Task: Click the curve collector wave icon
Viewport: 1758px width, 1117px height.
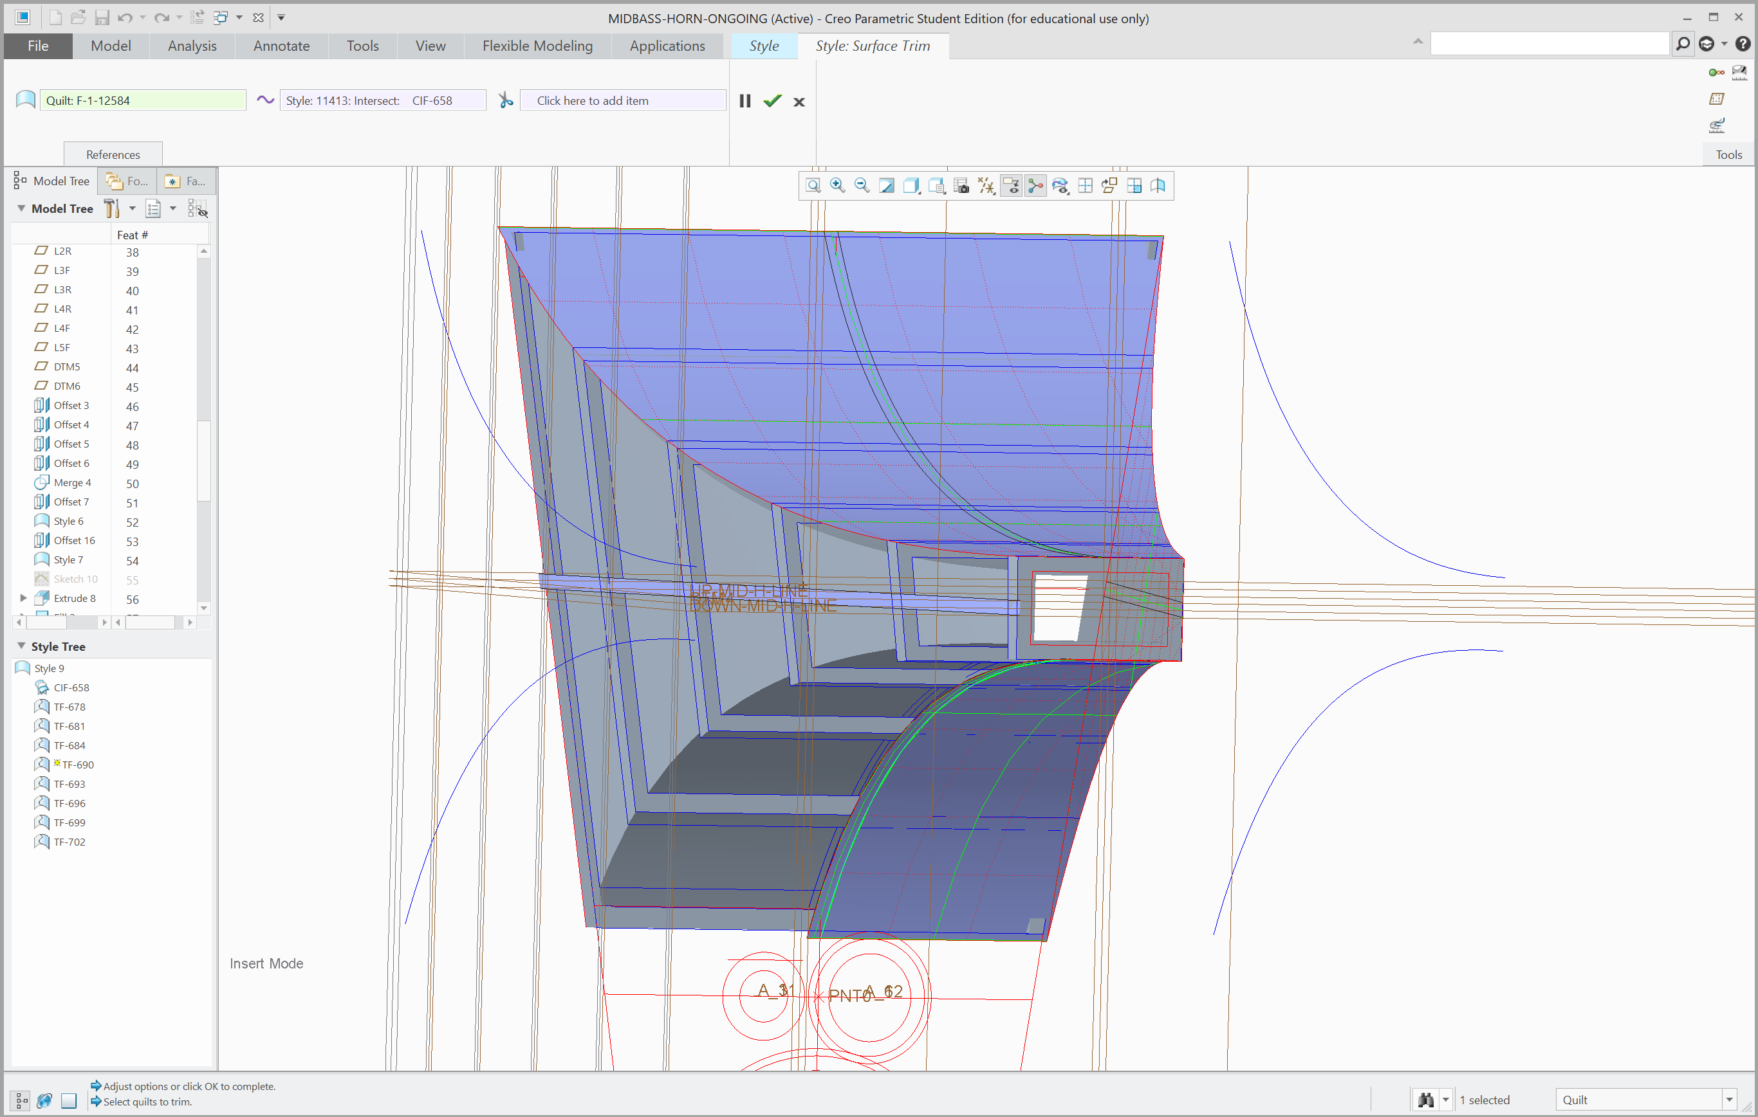Action: pyautogui.click(x=265, y=101)
